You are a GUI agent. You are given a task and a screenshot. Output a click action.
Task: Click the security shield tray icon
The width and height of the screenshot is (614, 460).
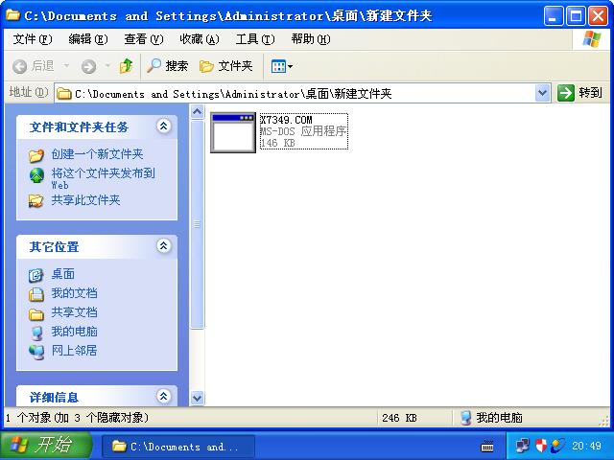[x=541, y=446]
